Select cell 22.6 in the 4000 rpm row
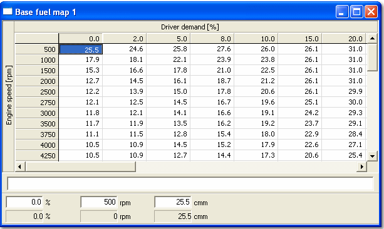The height and width of the screenshot is (229, 384). (x=300, y=145)
